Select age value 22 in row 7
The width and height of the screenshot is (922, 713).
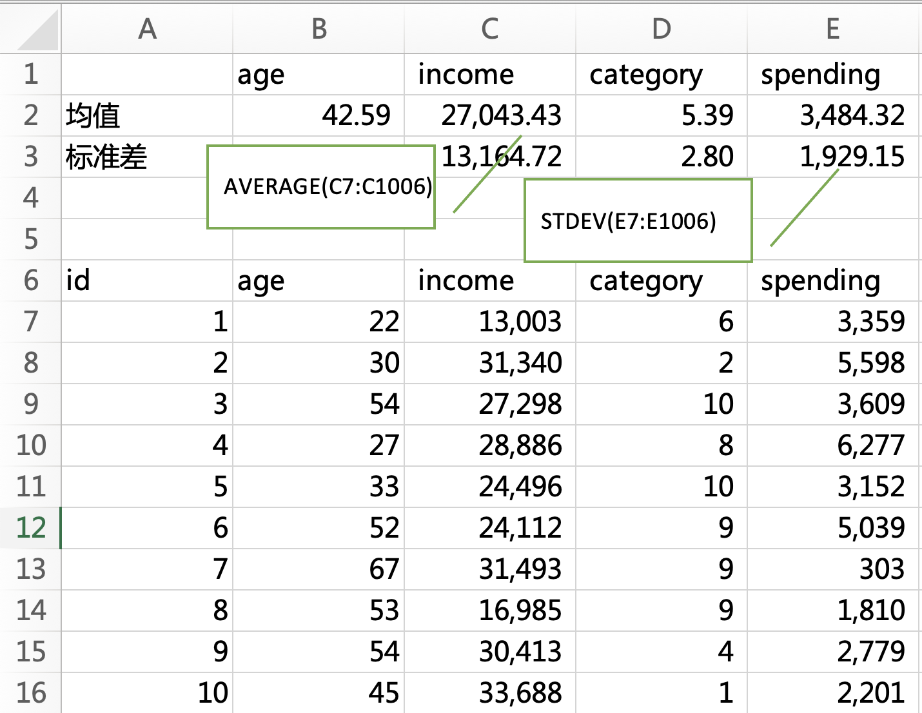pyautogui.click(x=319, y=322)
